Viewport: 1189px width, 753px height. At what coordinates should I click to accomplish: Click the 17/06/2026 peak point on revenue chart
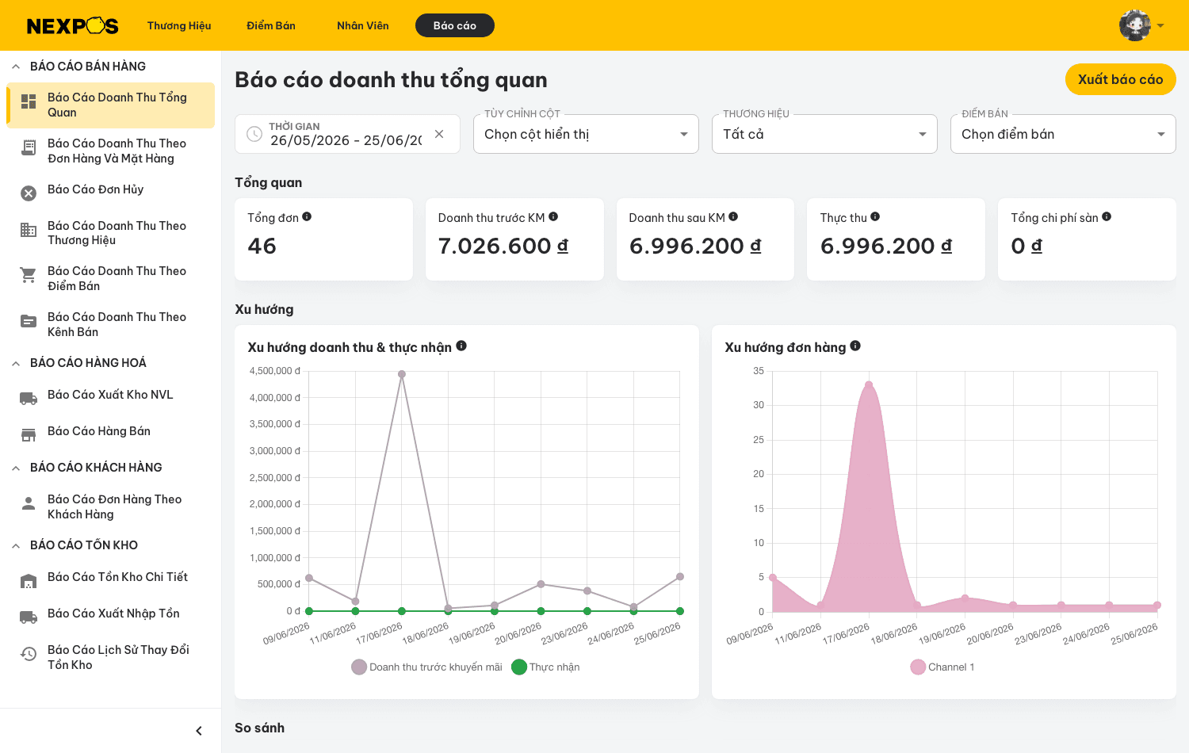402,374
